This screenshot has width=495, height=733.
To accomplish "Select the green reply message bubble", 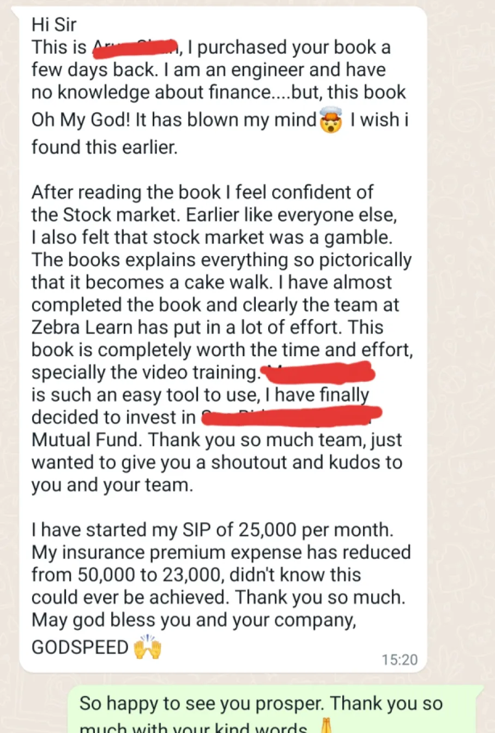I will [x=273, y=710].
